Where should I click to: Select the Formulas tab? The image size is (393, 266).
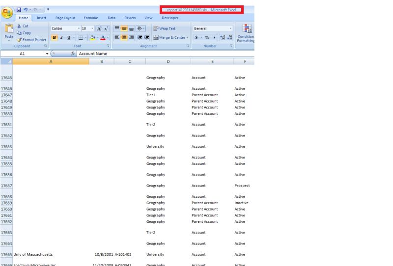[x=91, y=18]
